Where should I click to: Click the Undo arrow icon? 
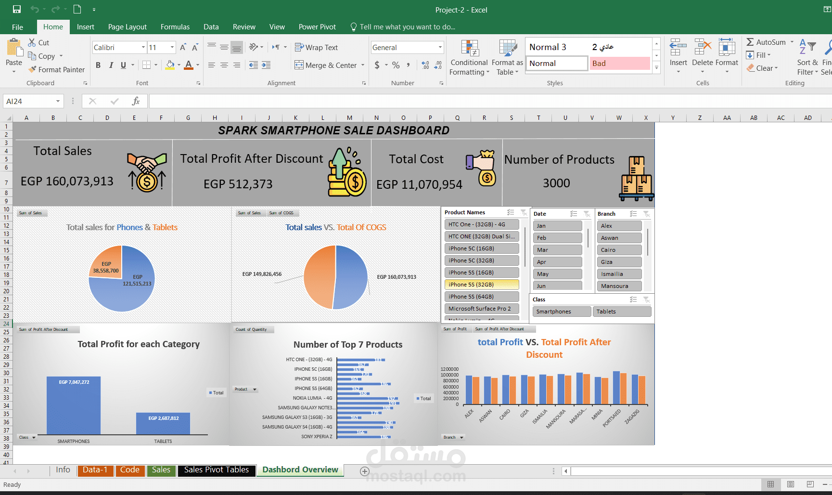tap(34, 9)
